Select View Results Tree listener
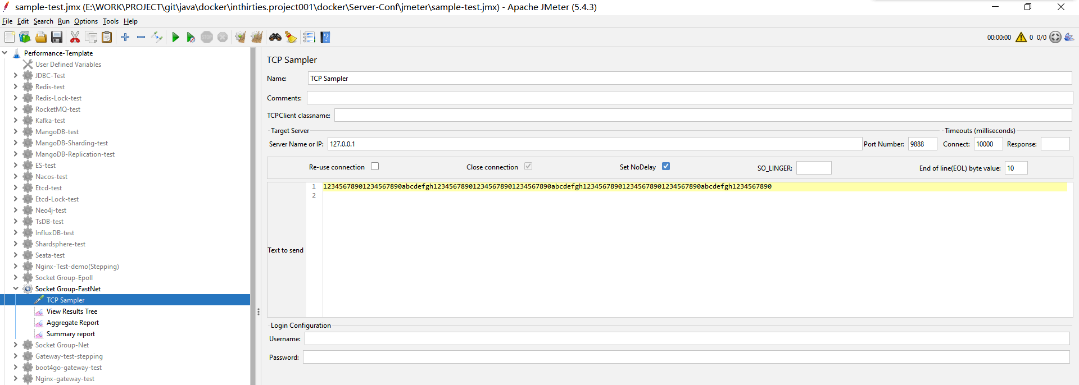This screenshot has width=1079, height=385. (72, 311)
